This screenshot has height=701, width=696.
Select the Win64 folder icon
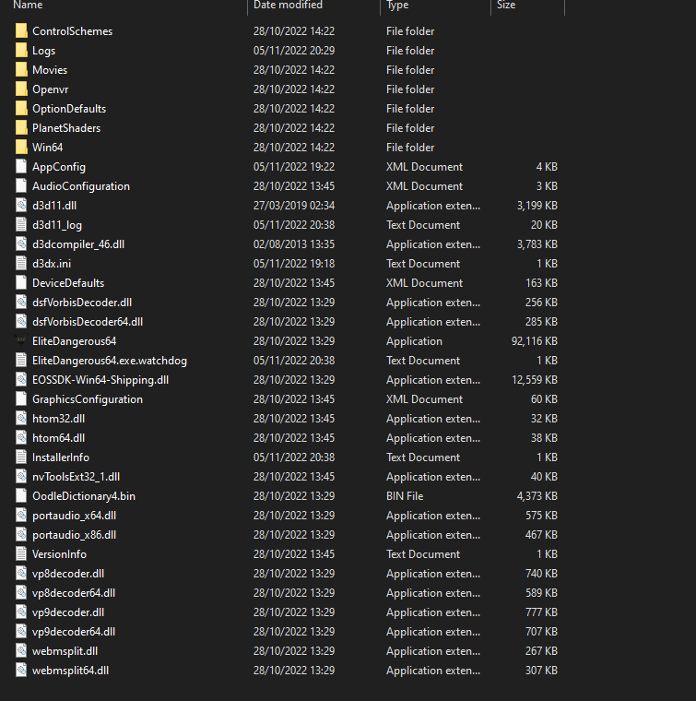point(21,147)
